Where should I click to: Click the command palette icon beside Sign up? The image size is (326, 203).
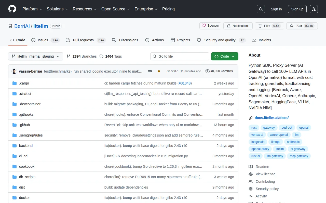[x=314, y=9]
